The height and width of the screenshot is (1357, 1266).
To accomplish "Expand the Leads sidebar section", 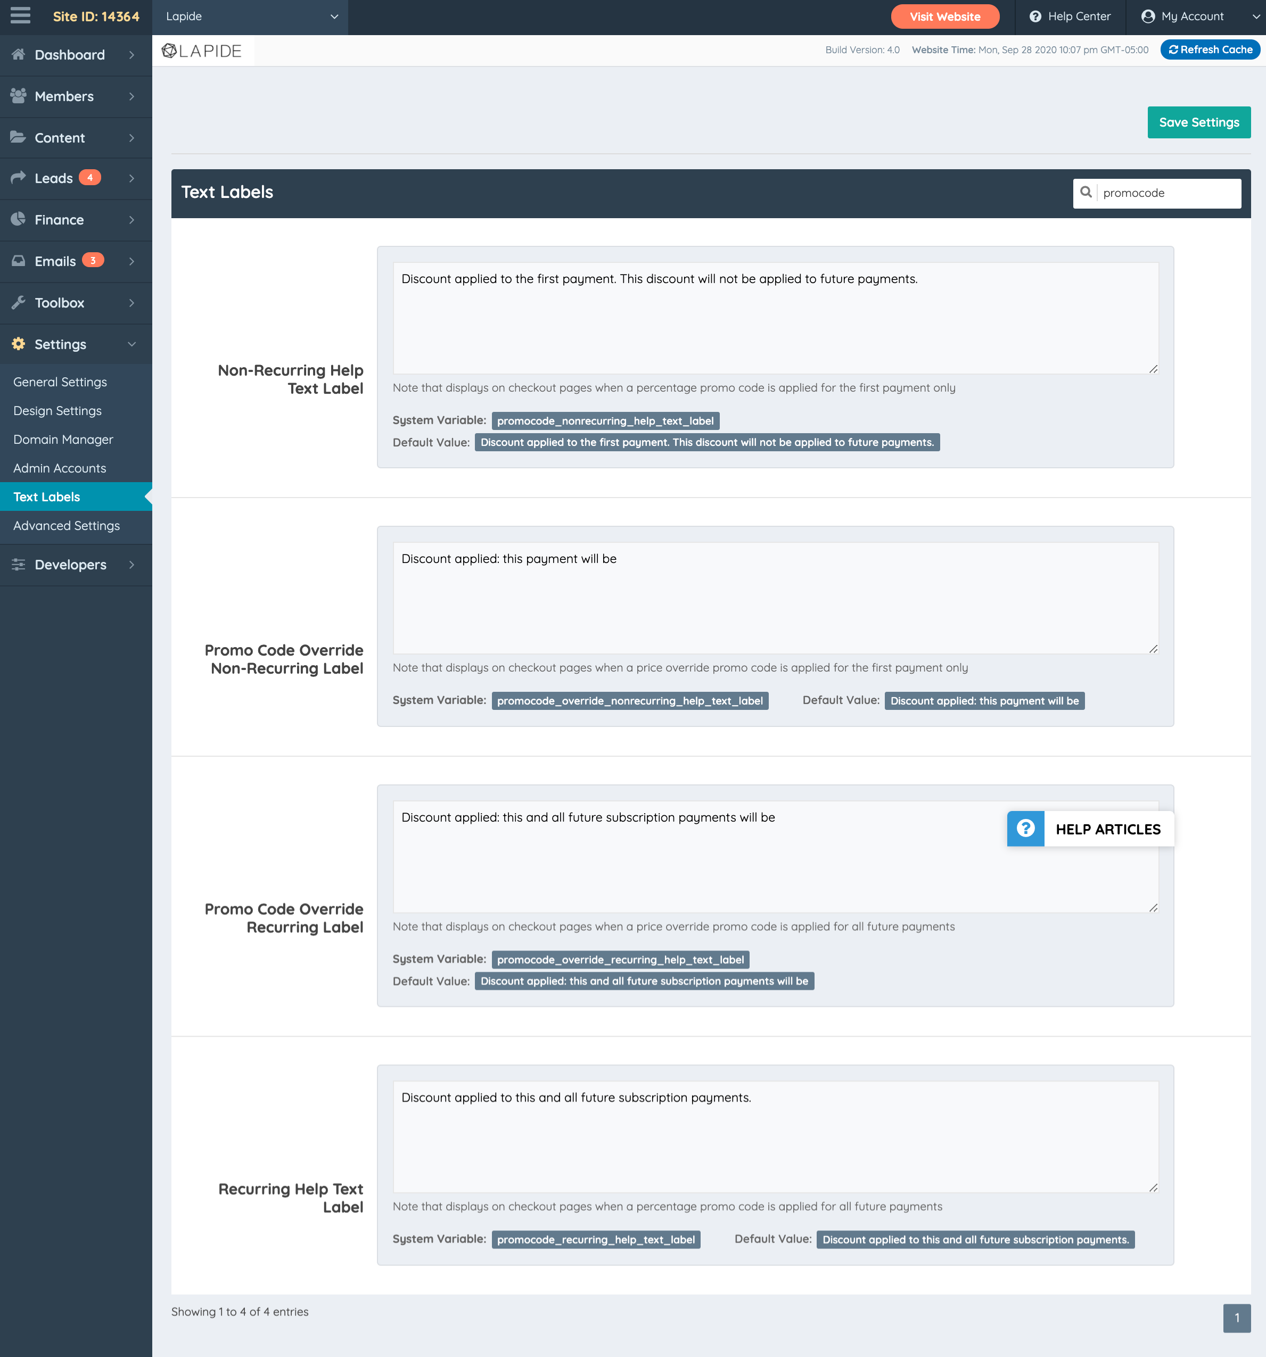I will [x=132, y=178].
